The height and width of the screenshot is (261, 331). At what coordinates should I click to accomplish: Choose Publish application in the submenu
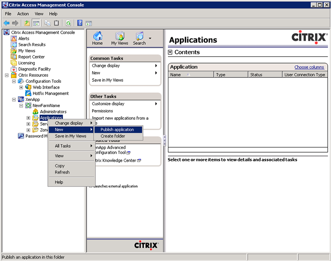click(118, 129)
